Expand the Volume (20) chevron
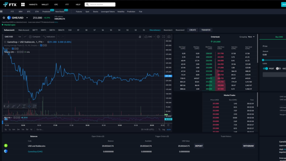 click(15, 52)
